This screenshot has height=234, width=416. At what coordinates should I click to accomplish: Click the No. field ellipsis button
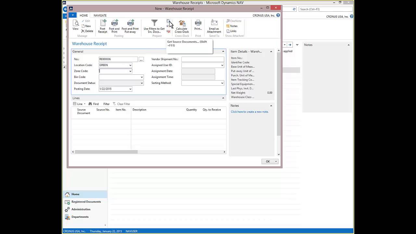(x=141, y=59)
